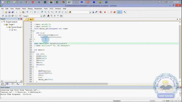This screenshot has height=102, width=182.
Task: Open the Project menu
Action: (x=18, y=9)
